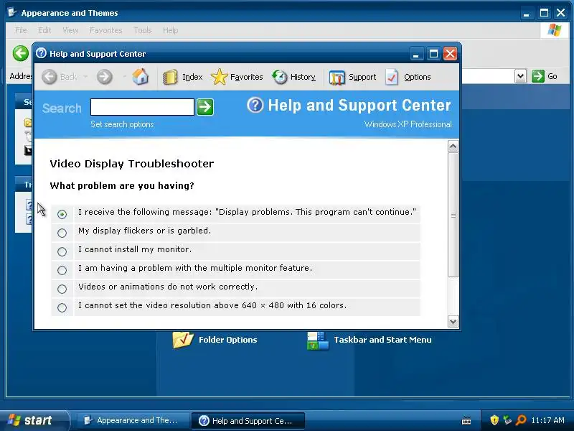The image size is (574, 431).
Task: Click the magnifier tray icon
Action: pyautogui.click(x=521, y=420)
